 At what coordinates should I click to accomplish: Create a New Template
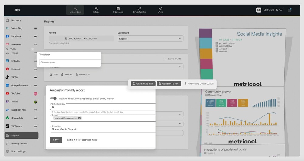pyautogui.click(x=172, y=59)
